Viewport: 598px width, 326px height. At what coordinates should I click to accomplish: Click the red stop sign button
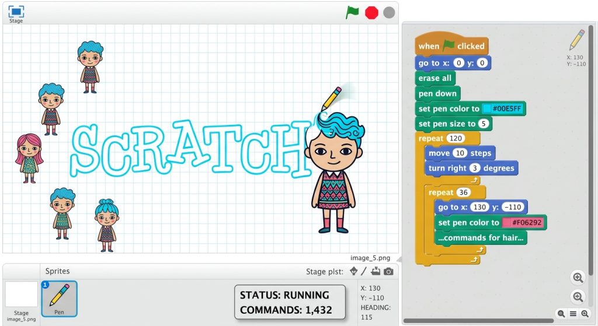tap(371, 13)
